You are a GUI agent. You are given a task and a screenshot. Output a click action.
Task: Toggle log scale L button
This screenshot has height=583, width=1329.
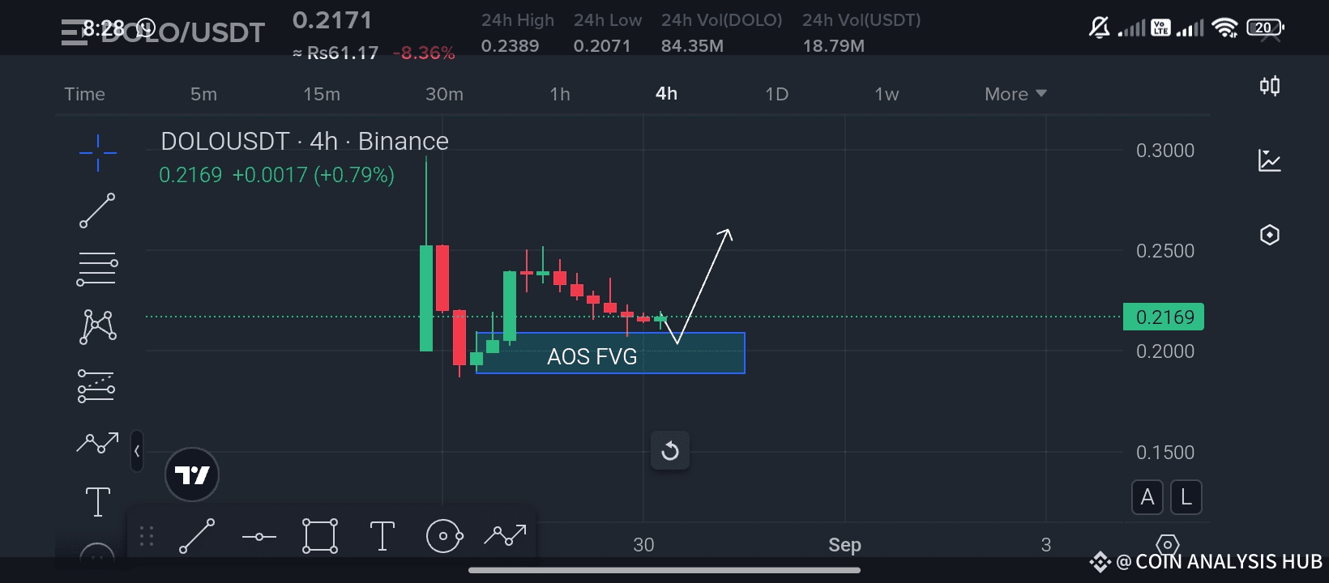pos(1186,497)
